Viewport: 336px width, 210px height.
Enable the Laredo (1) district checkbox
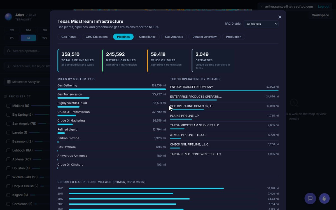click(8, 133)
